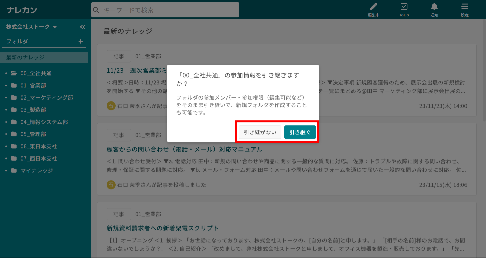Collapse the sidebar with double-chevron icon

[83, 27]
